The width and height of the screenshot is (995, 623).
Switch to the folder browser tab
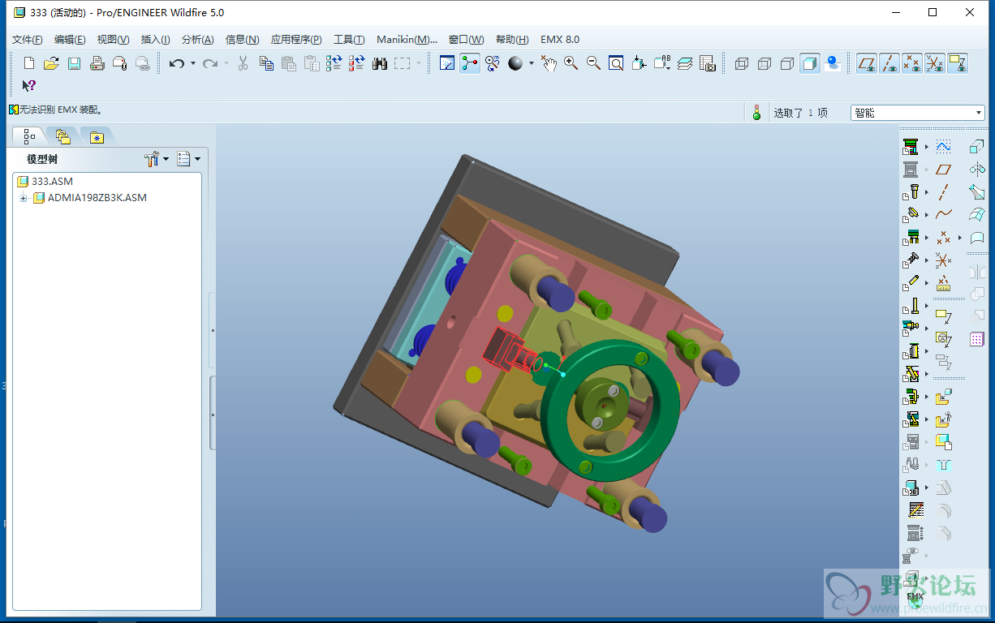coord(63,136)
